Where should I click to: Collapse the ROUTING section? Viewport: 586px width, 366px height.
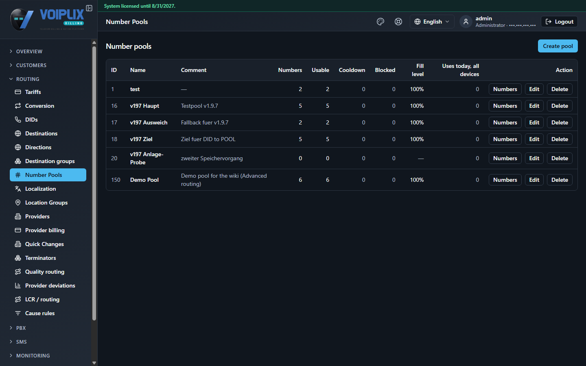pos(48,79)
